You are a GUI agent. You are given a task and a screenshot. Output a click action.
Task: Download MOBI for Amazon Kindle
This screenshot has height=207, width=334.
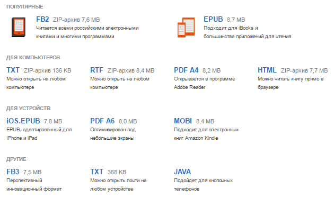pyautogui.click(x=183, y=121)
